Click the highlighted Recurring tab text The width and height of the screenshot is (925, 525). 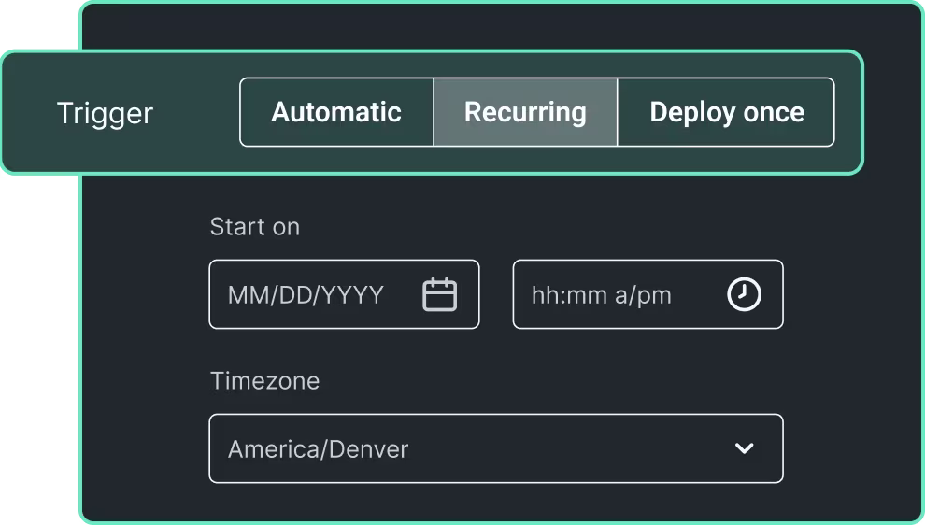click(525, 112)
